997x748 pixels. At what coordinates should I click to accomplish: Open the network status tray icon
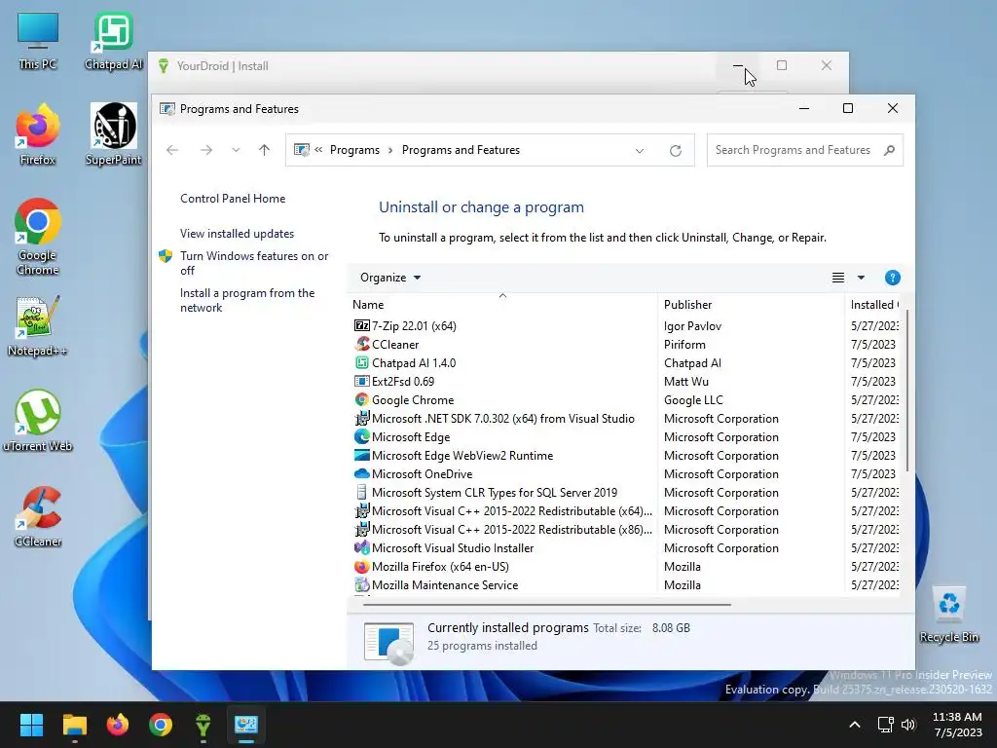coord(886,725)
